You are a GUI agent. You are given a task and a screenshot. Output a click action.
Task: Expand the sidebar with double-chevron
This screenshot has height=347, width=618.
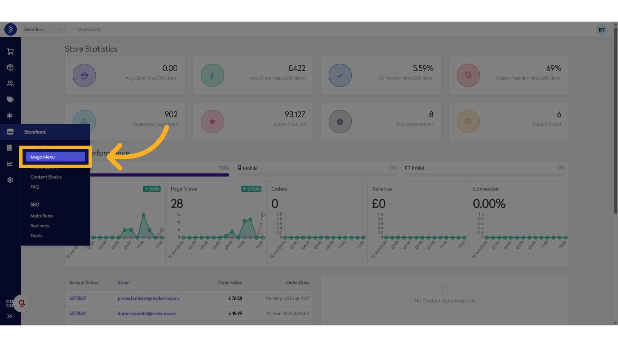point(10,316)
